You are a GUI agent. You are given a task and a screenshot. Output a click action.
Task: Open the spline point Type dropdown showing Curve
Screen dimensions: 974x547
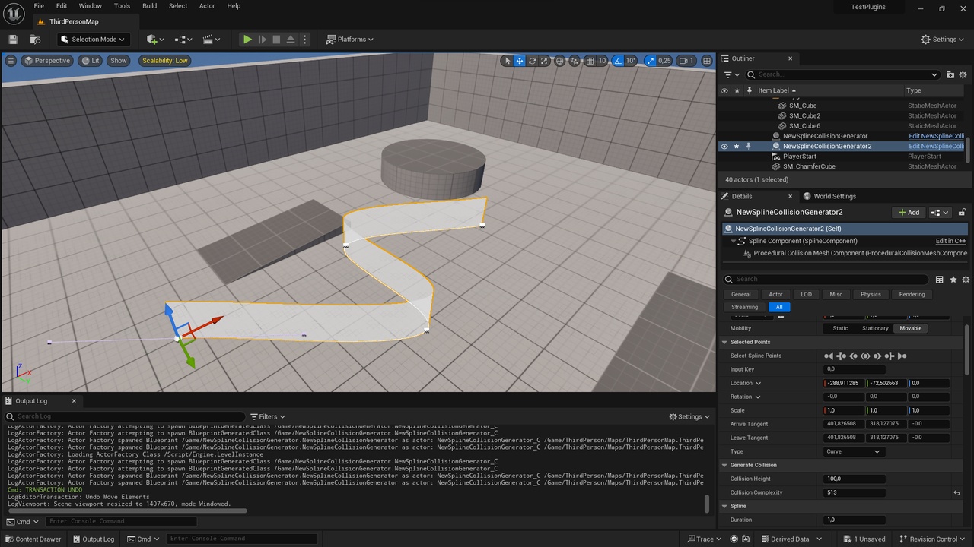click(x=853, y=451)
